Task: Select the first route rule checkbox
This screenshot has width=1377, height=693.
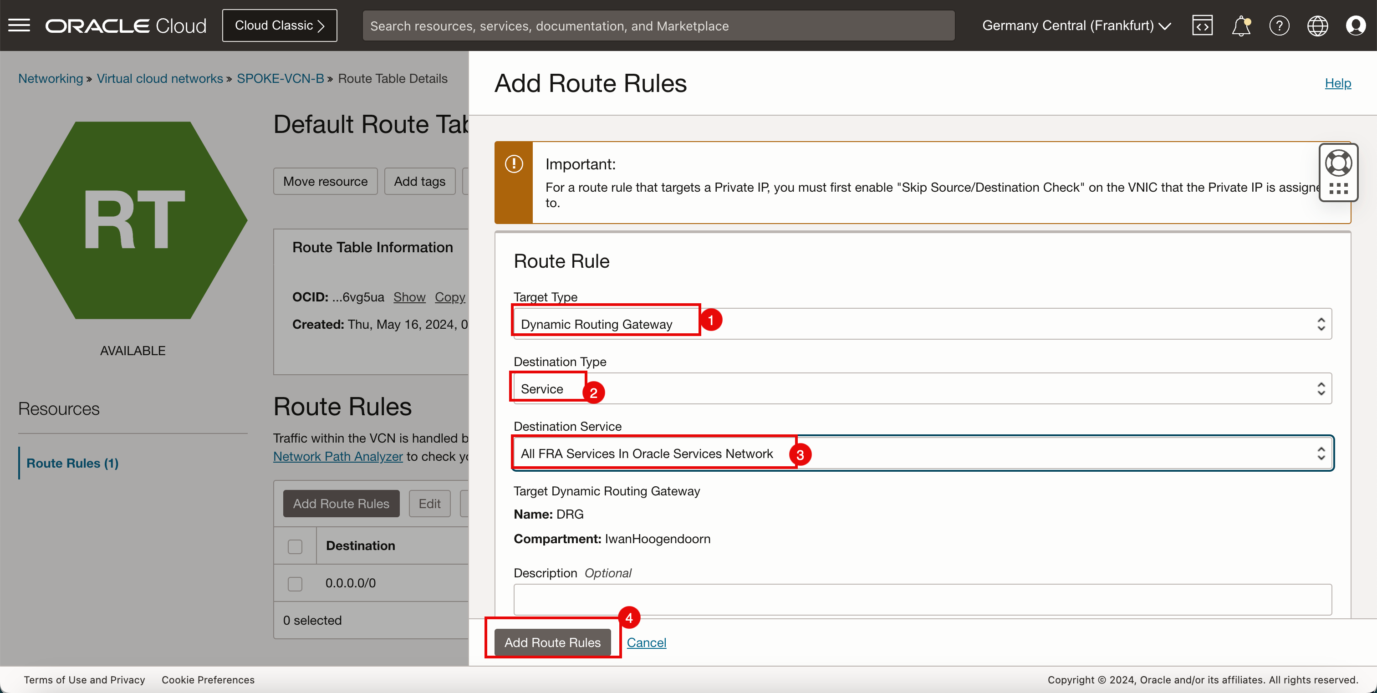Action: (295, 583)
